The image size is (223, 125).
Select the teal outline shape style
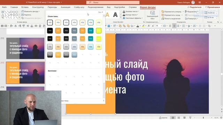pyautogui.click(x=91, y=23)
